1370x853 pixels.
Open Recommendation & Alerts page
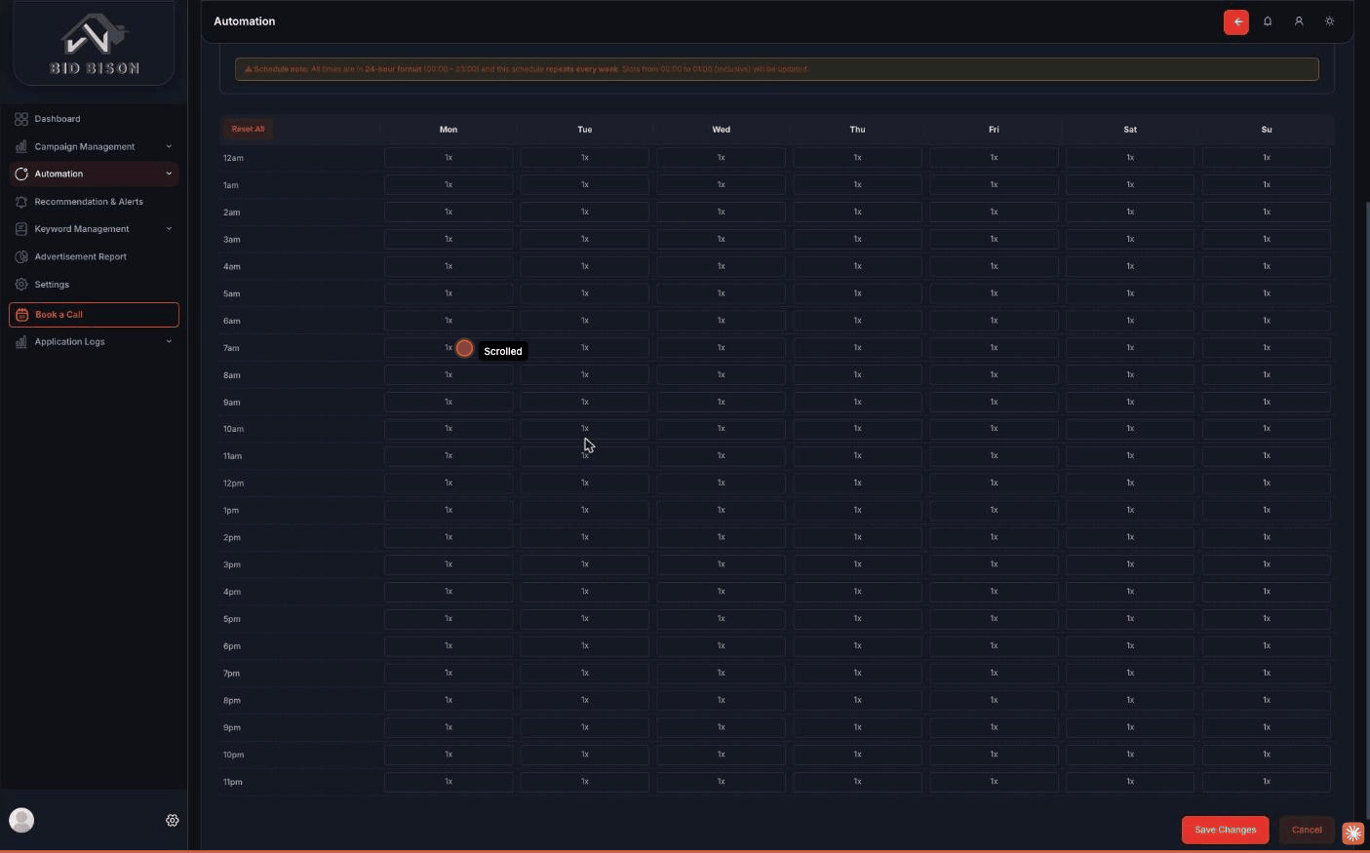pos(94,202)
